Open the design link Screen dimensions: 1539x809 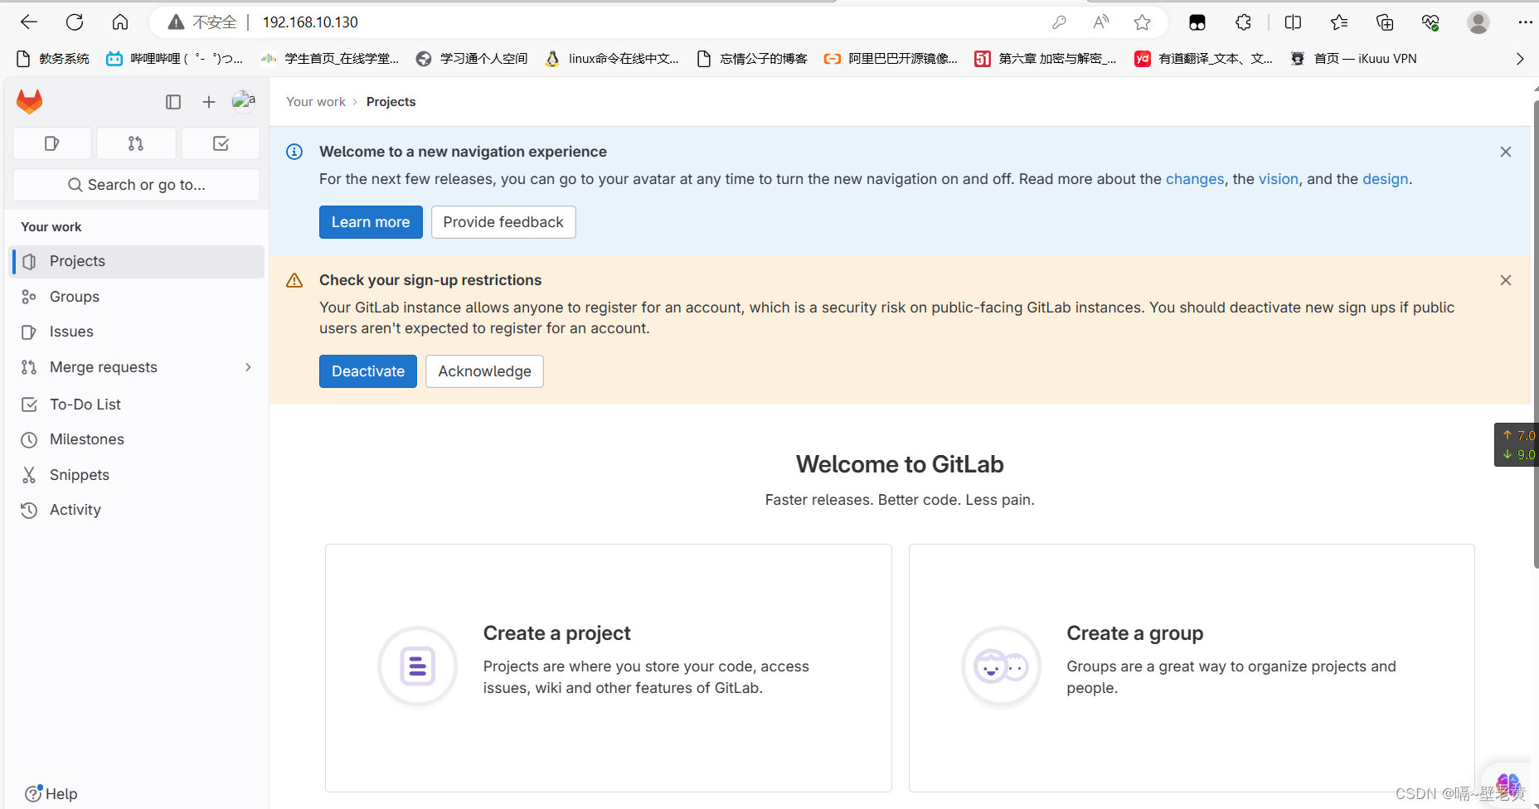point(1386,179)
